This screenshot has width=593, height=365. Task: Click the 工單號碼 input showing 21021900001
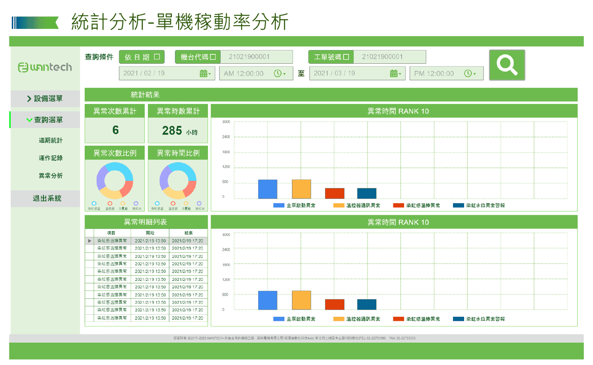click(390, 57)
